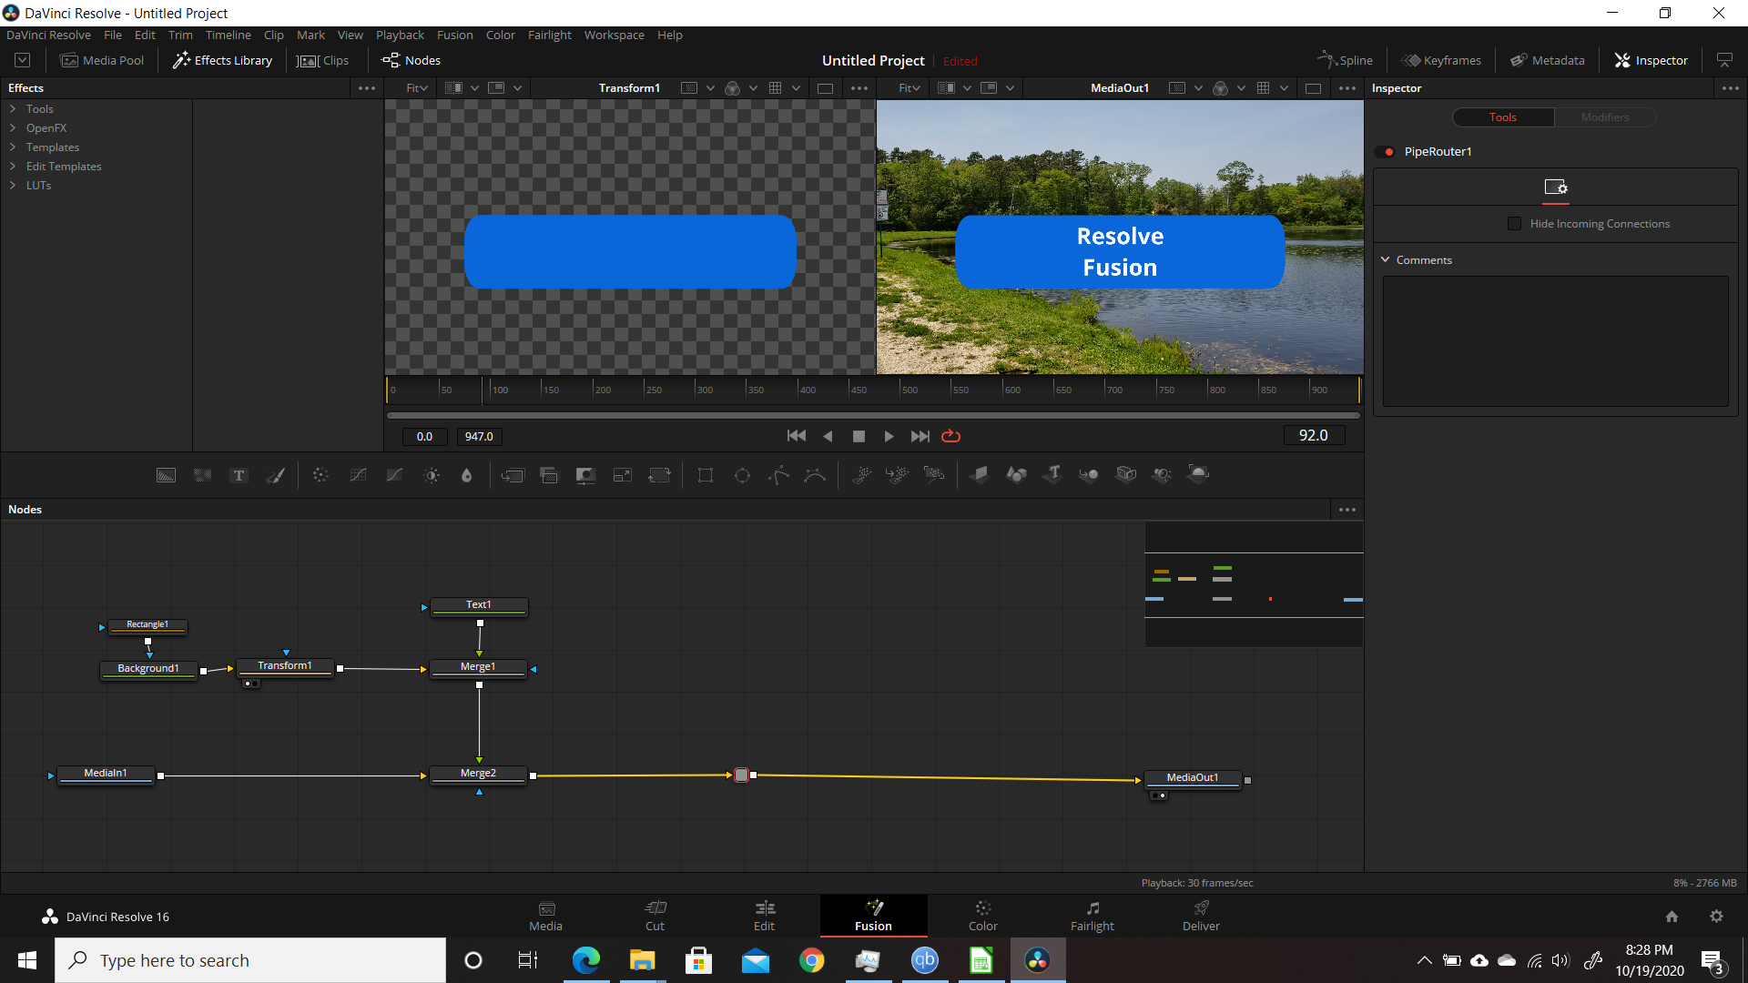
Task: Add the Blur droplet tool
Action: (x=467, y=475)
